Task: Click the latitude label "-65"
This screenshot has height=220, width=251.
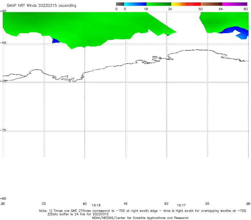Action: (3, 43)
